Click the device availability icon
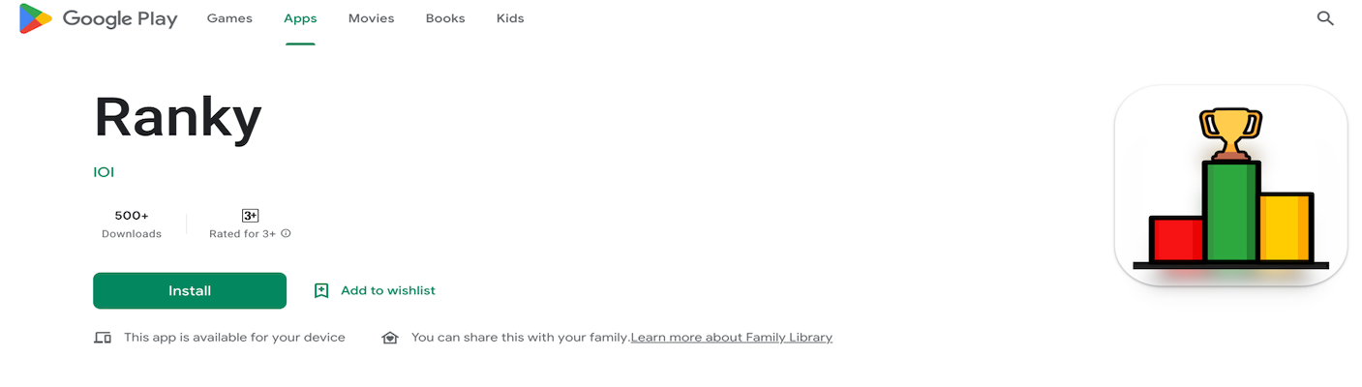1362x387 pixels. click(103, 338)
